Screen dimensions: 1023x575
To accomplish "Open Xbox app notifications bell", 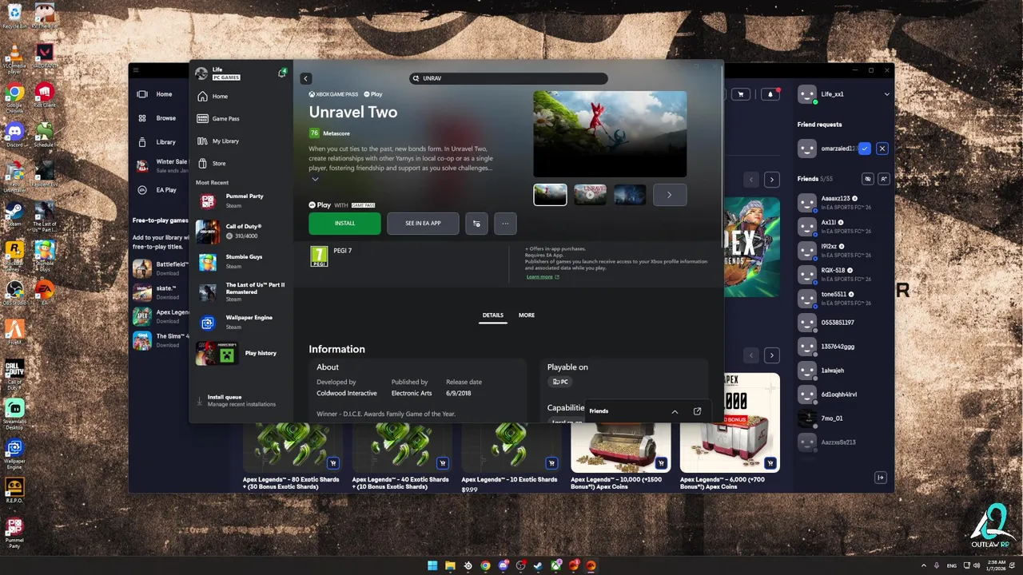I will coord(281,73).
